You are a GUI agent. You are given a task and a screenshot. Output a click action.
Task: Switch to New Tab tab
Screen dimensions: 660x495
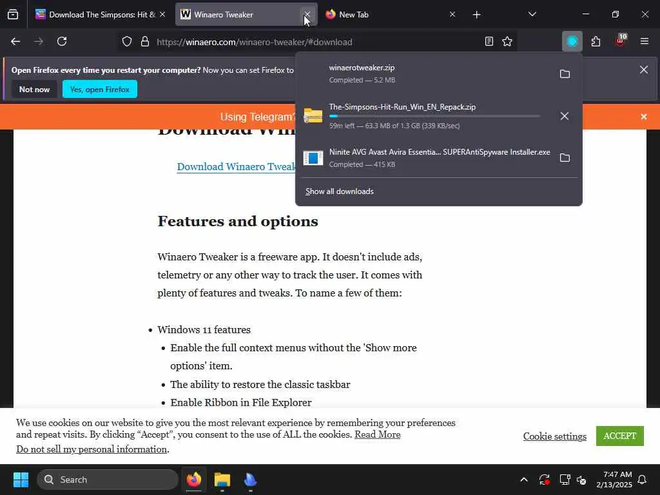point(391,15)
